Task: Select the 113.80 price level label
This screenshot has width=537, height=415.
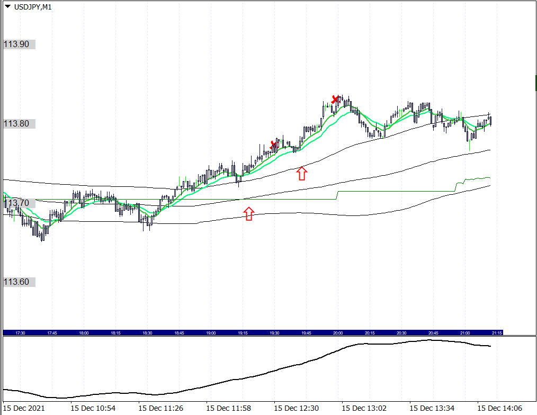Action: coord(16,124)
